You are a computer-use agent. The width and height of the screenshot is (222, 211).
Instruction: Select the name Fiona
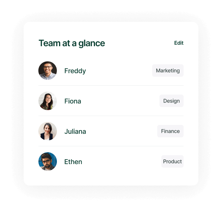[x=73, y=101]
